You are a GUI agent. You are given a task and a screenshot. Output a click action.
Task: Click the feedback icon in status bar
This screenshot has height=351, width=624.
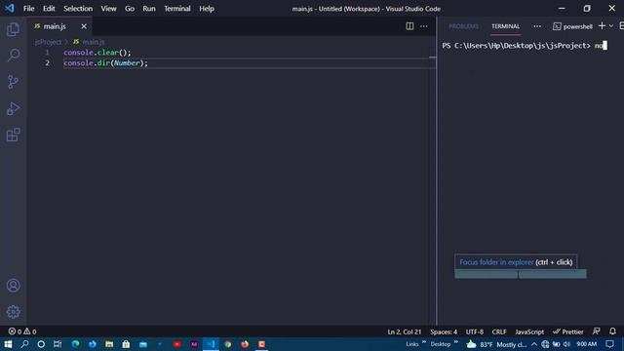[596, 331]
